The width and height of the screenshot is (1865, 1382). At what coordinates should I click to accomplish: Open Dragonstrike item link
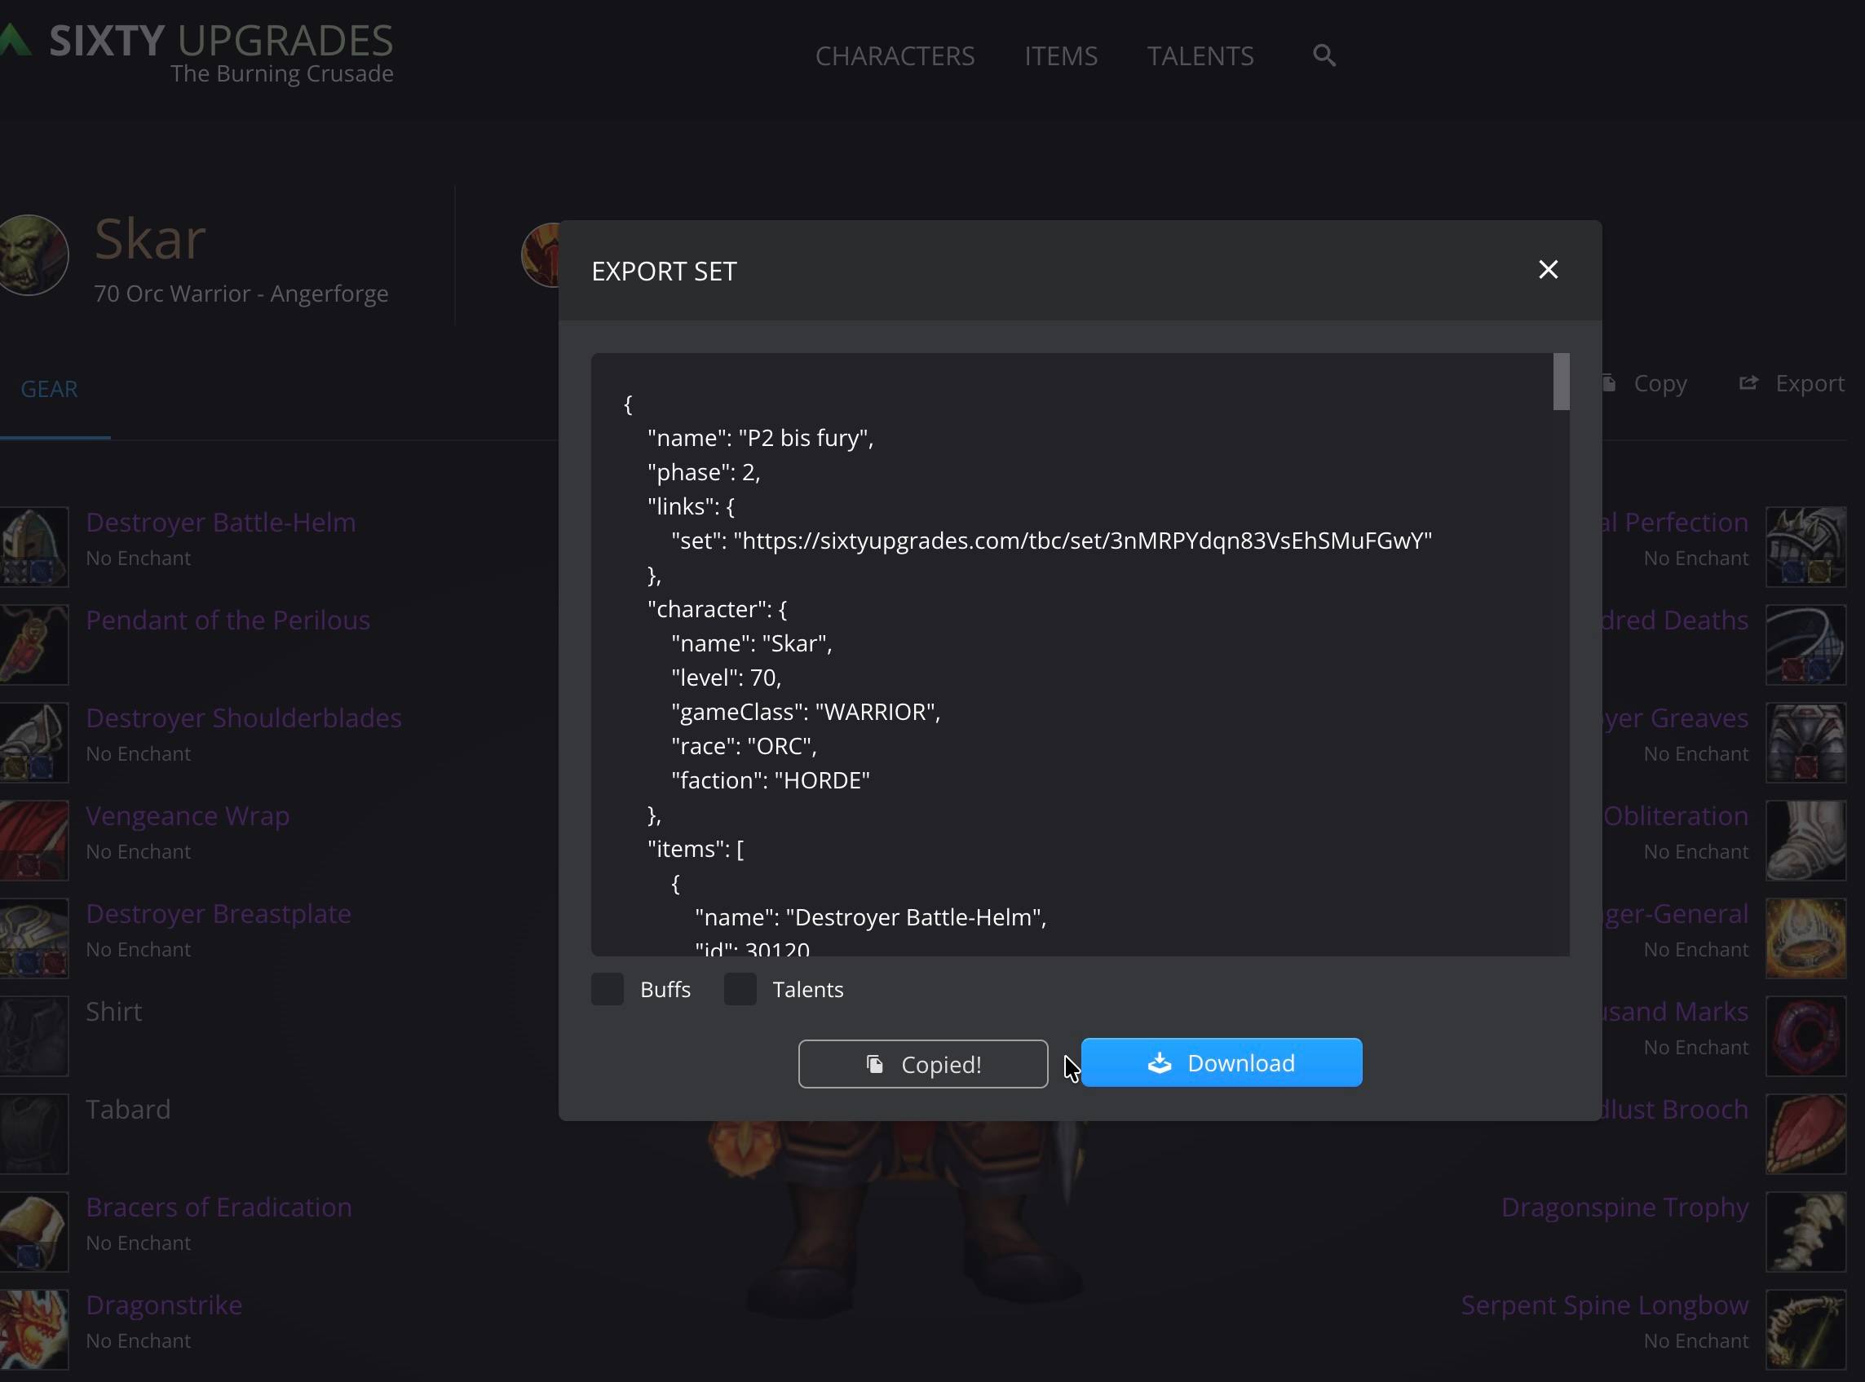coord(164,1305)
